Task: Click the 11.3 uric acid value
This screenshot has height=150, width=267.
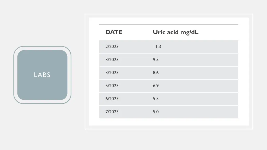Action: pos(157,46)
